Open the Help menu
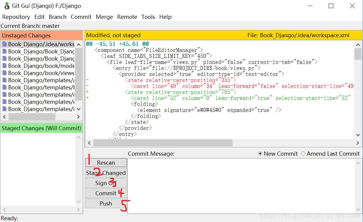Image resolution: width=363 pixels, height=222 pixels. (165, 17)
